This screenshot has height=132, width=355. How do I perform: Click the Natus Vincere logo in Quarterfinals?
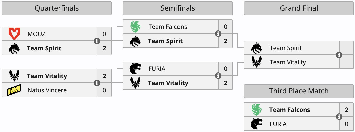[x=14, y=90]
